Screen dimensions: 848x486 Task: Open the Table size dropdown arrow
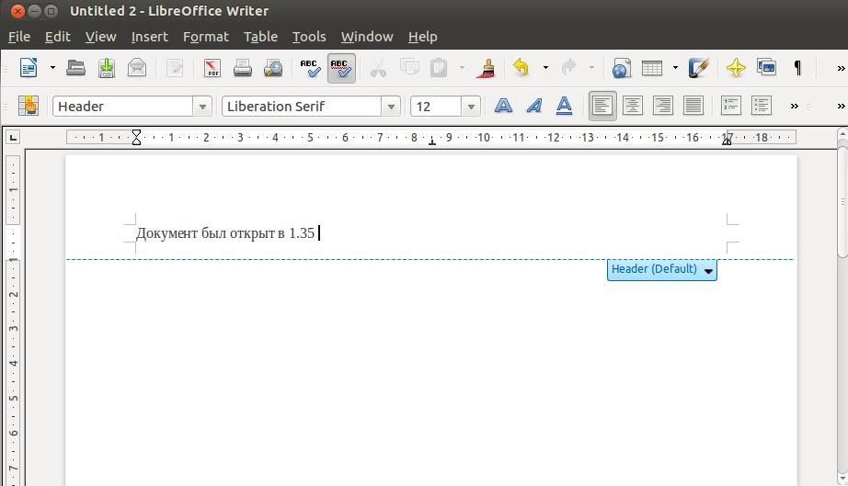675,68
